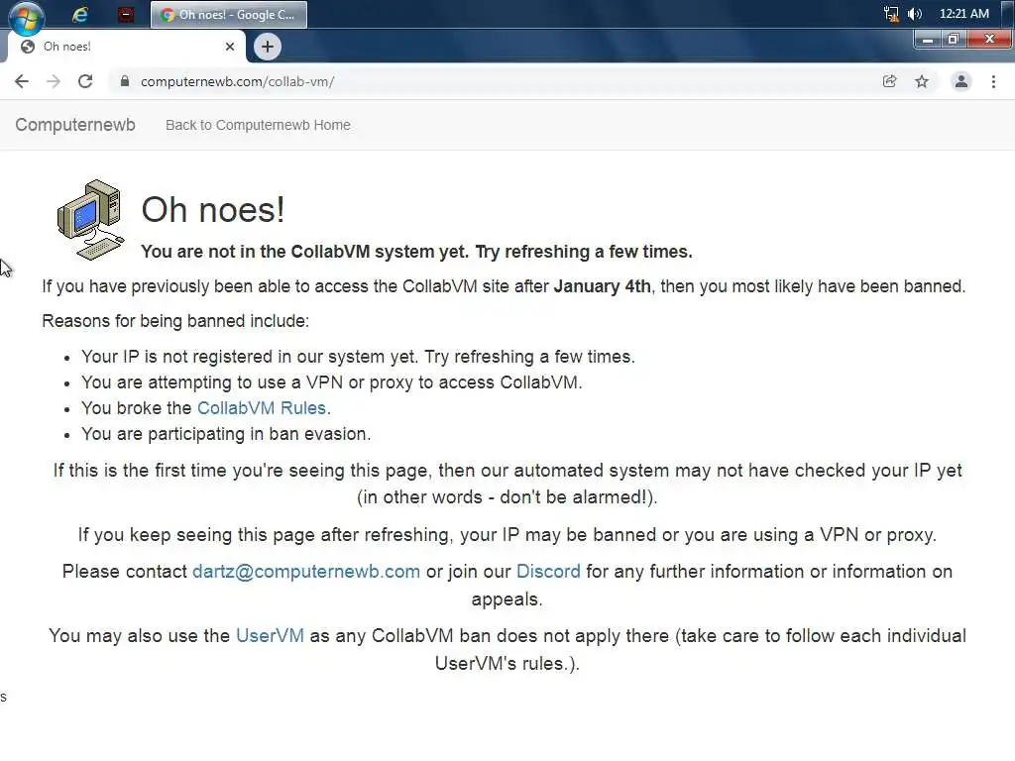Bookmark this page with star
The image size is (1015, 761).
tap(922, 81)
